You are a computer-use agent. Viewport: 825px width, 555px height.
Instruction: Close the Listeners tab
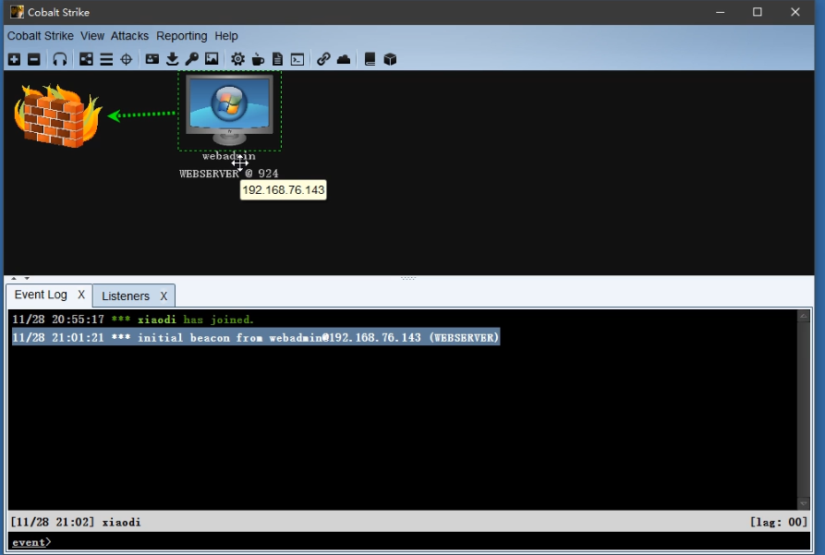point(164,296)
